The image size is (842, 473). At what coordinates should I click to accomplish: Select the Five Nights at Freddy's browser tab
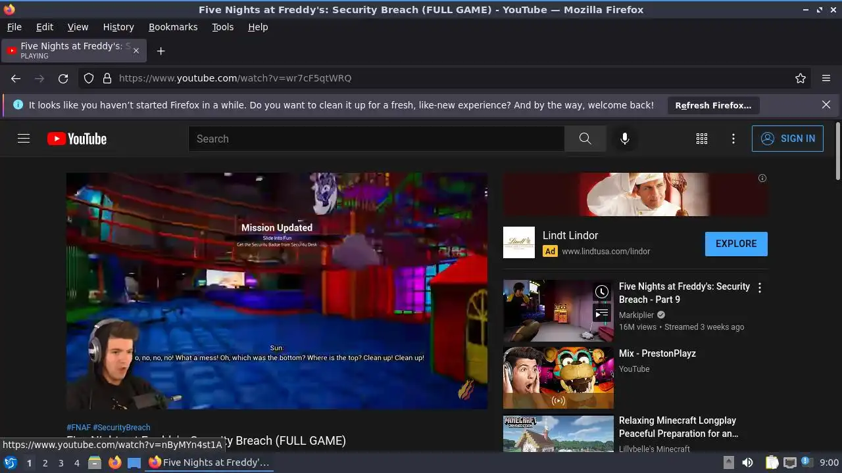[74, 51]
